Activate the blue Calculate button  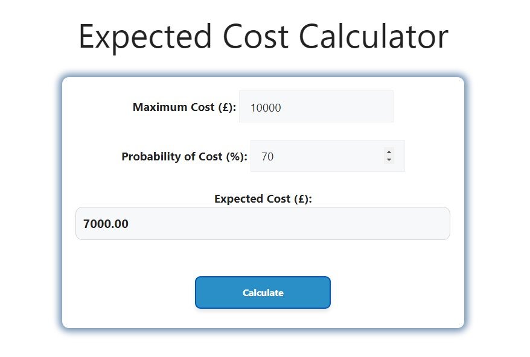[263, 292]
